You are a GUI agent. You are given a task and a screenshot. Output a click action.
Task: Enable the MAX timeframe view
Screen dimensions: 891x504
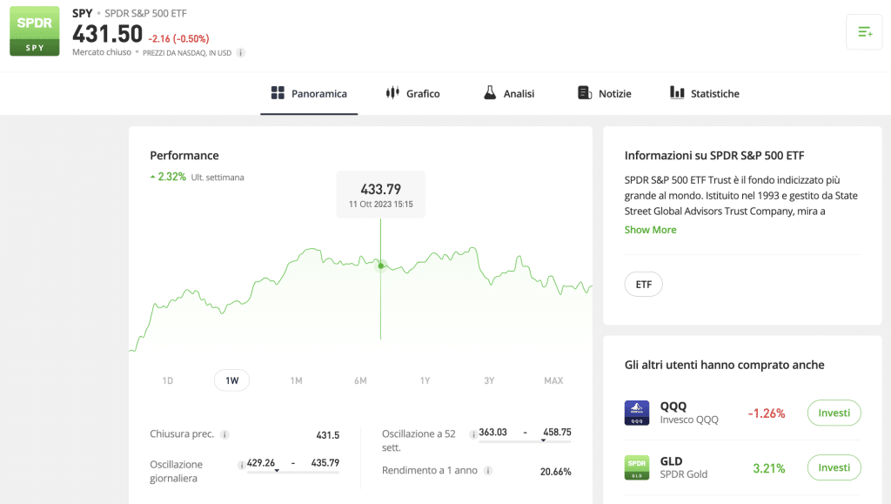553,380
